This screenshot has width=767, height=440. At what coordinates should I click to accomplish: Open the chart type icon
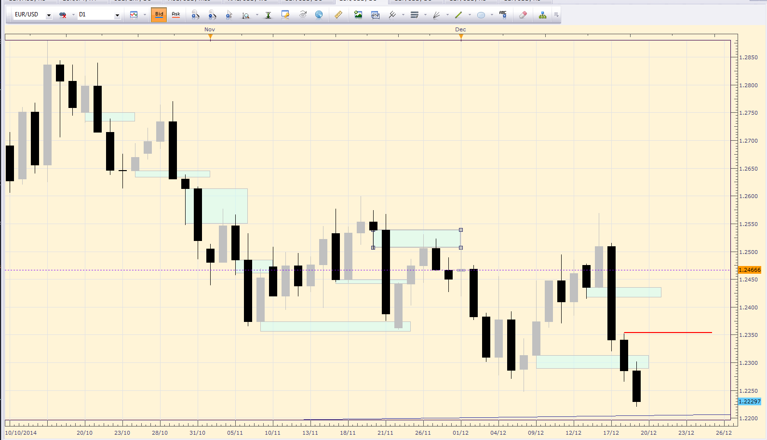point(134,15)
